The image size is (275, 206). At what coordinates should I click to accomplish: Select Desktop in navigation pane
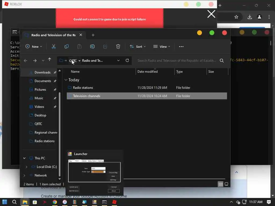coord(40,115)
